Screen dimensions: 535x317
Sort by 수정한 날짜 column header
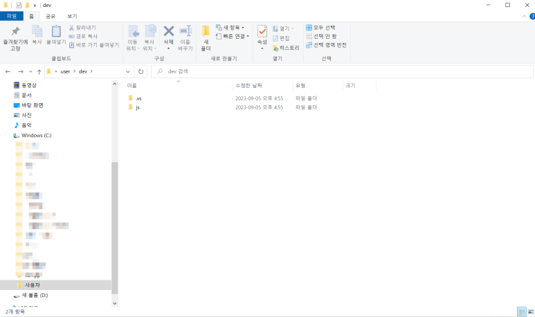(x=248, y=86)
